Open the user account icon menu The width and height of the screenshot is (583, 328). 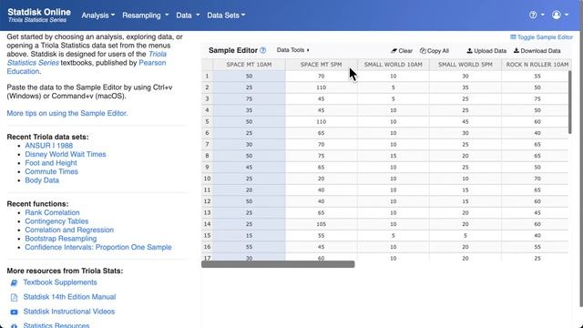pyautogui.click(x=560, y=15)
